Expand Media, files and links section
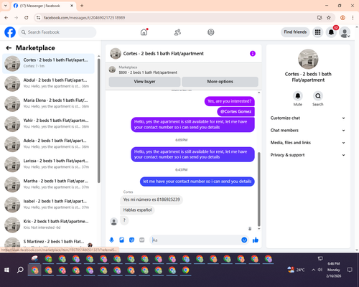Screen dimensions: 359x287 pyautogui.click(x=308, y=143)
